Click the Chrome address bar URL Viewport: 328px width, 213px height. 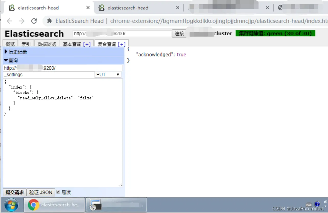coord(219,21)
